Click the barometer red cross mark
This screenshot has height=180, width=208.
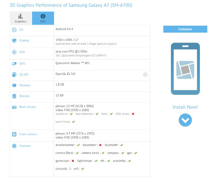point(100,145)
